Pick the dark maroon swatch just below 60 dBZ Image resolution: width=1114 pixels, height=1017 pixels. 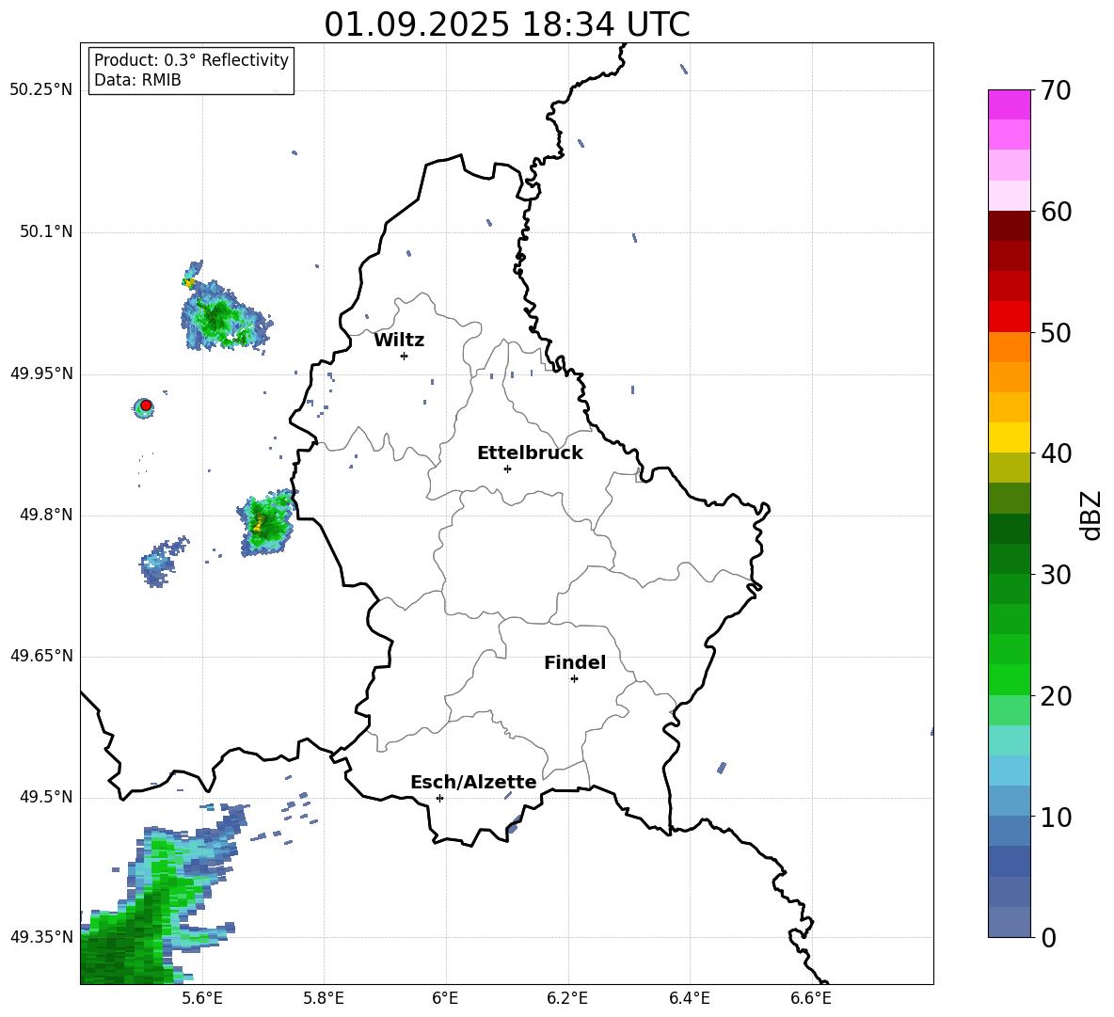pos(1010,226)
